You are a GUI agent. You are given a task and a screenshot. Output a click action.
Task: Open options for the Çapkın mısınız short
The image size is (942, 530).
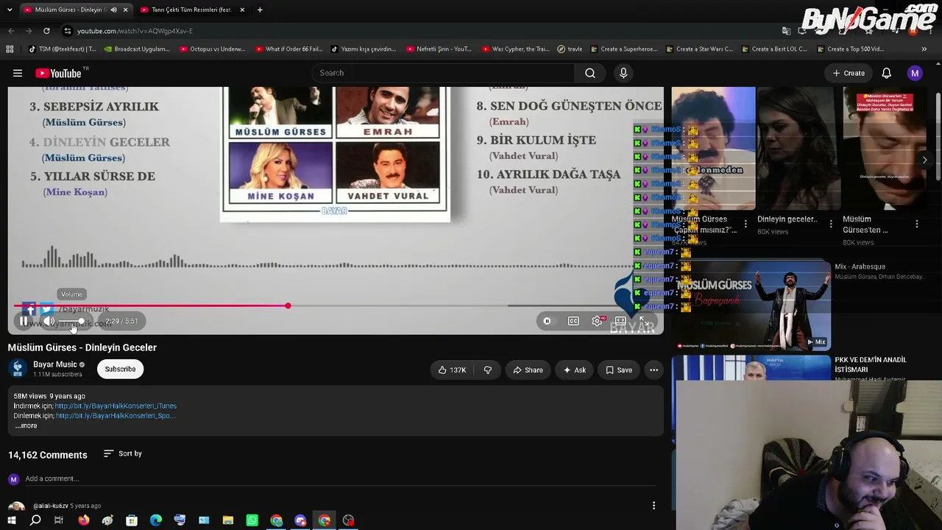click(x=746, y=224)
